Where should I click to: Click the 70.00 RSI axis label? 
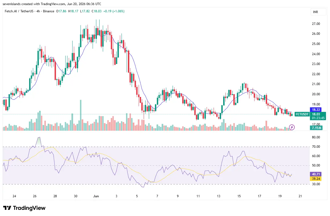316,147
